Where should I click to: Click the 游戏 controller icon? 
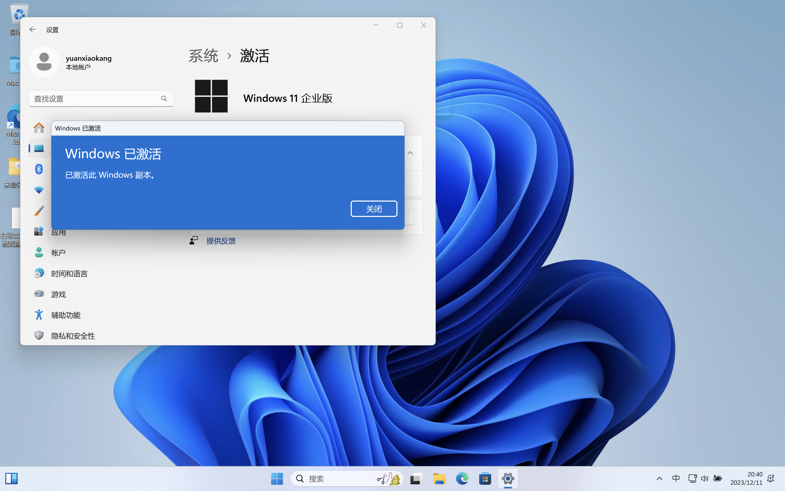tap(39, 294)
